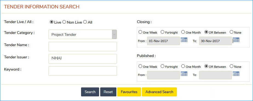This screenshot has width=253, height=101.
Task: Open calendar icon for Closing To date
Action: point(236,40)
